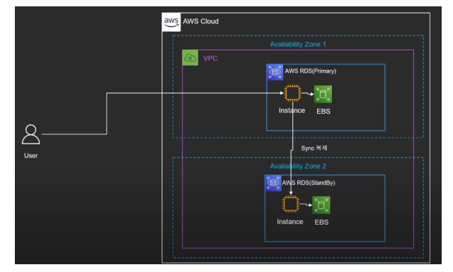Click the "Availability Zone 1" text
This screenshot has width=453, height=272.
297,44
